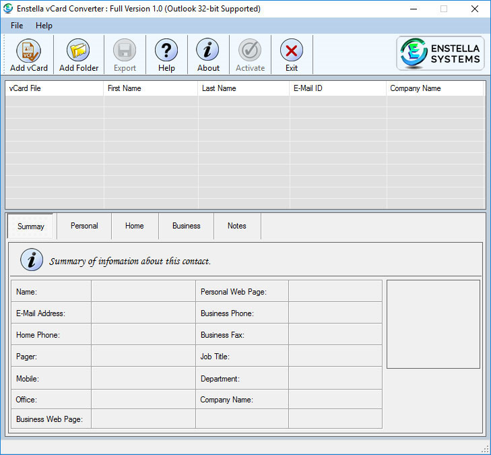
Task: Click the empty contact photo box
Action: [433, 324]
